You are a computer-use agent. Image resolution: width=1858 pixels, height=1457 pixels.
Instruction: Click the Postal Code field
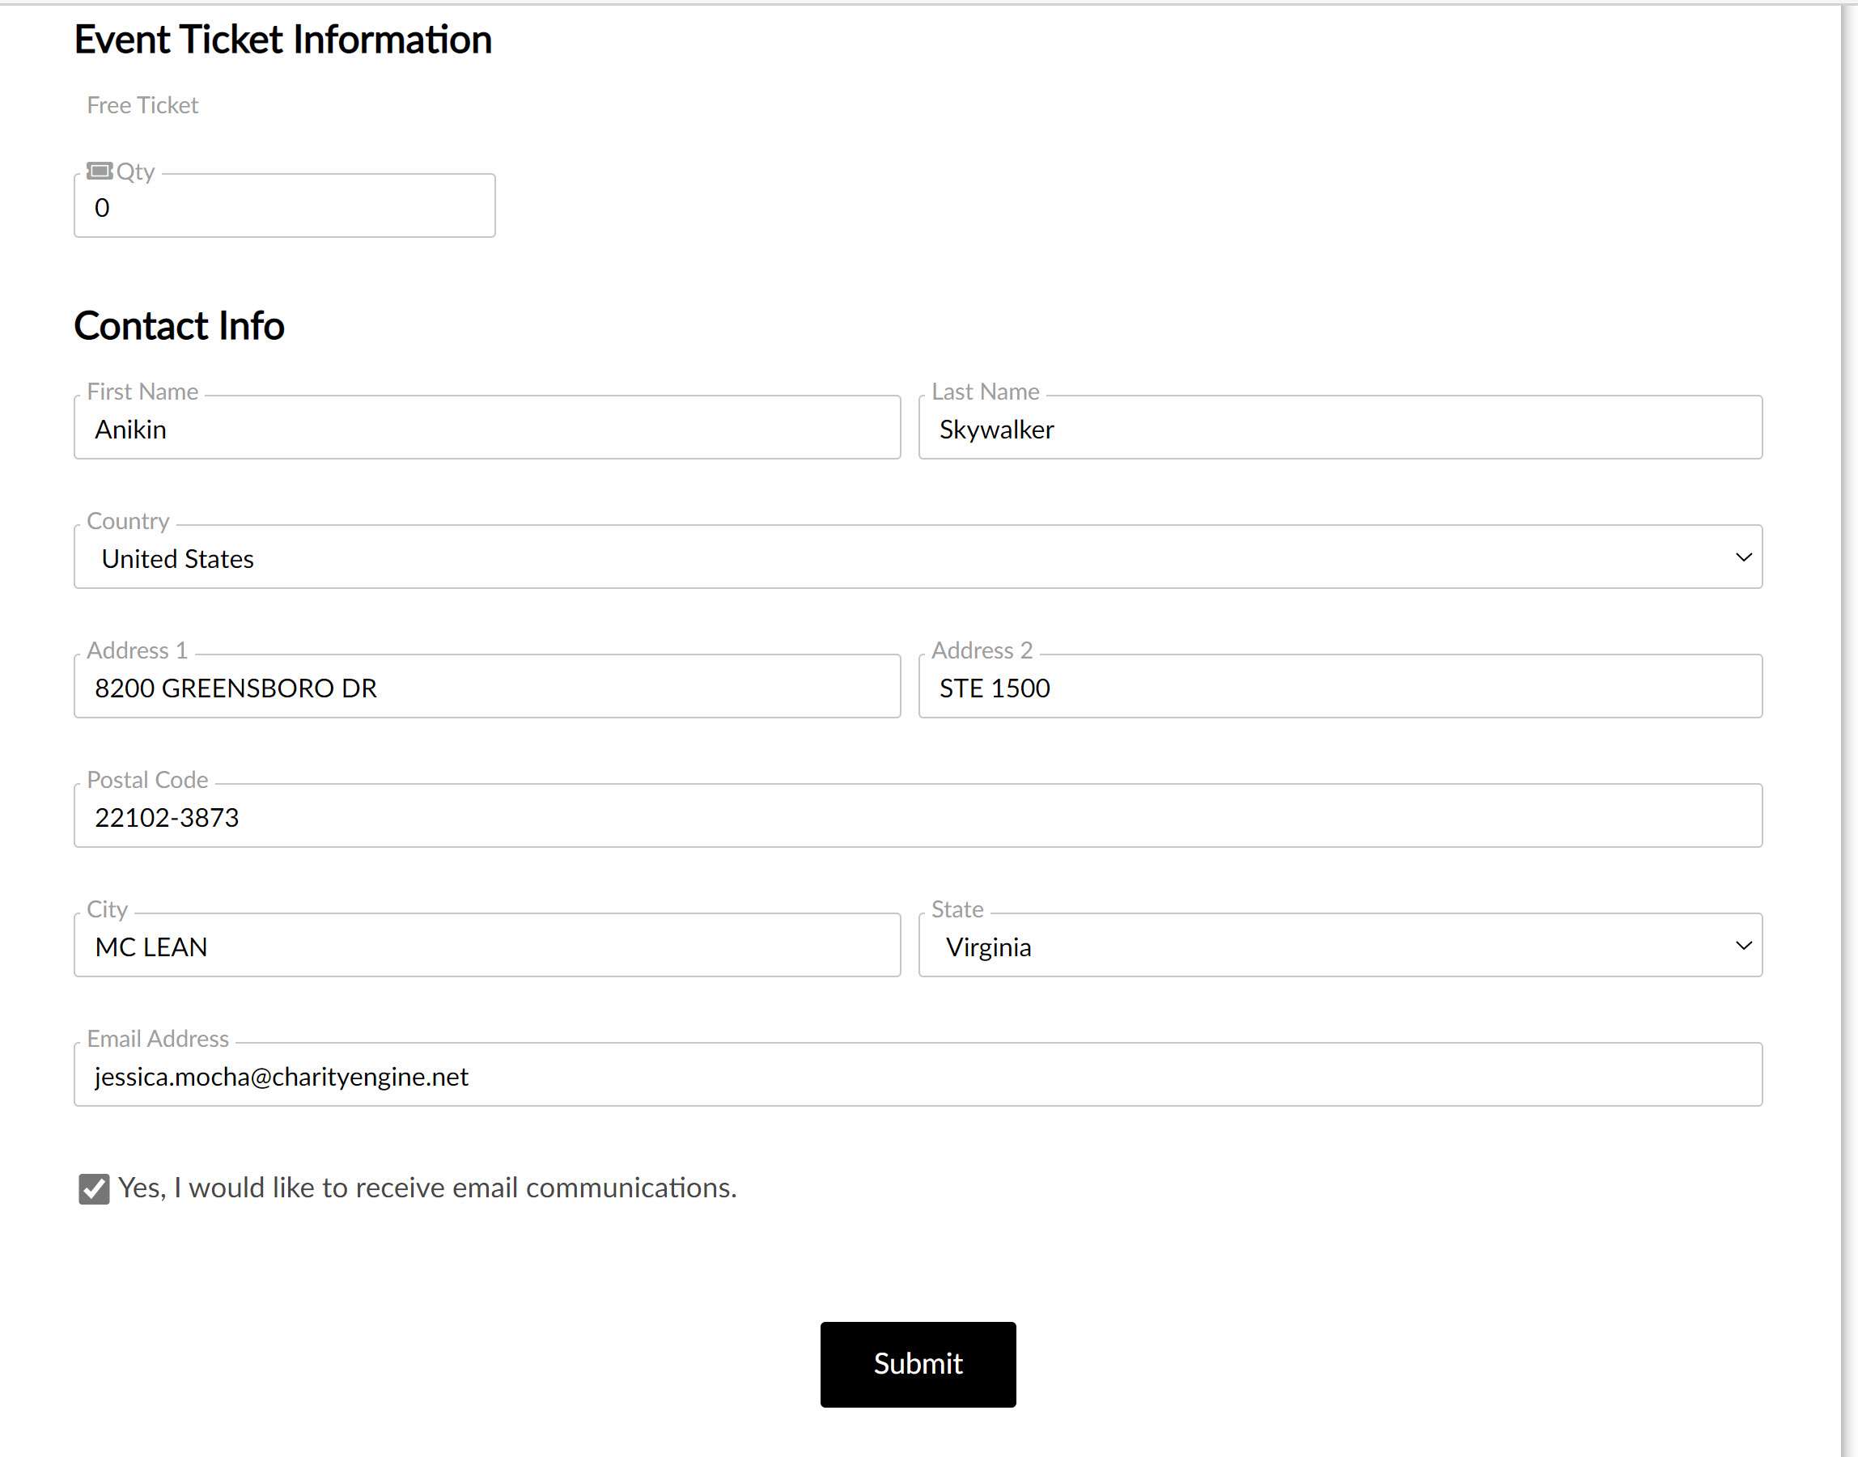coord(918,815)
